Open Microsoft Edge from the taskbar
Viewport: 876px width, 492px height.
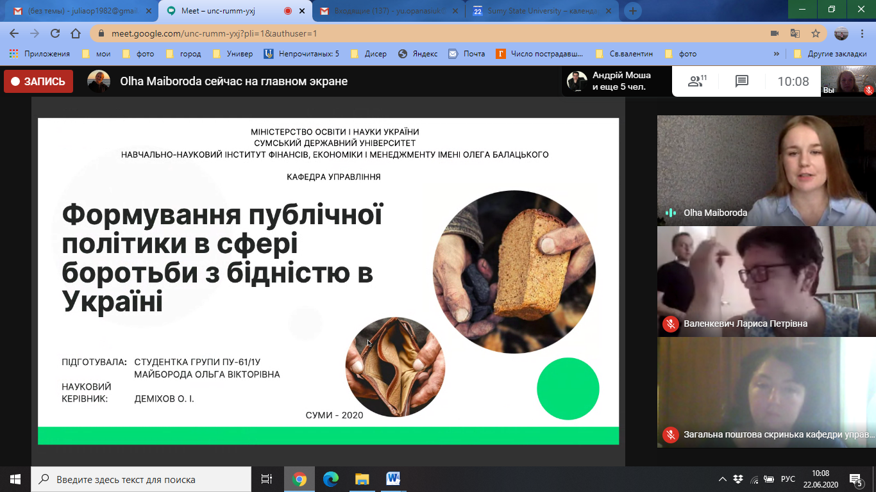(x=330, y=479)
